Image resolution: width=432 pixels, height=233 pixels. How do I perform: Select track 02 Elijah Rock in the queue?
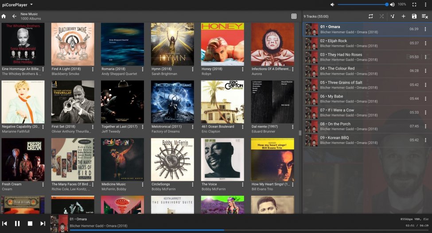pyautogui.click(x=367, y=43)
